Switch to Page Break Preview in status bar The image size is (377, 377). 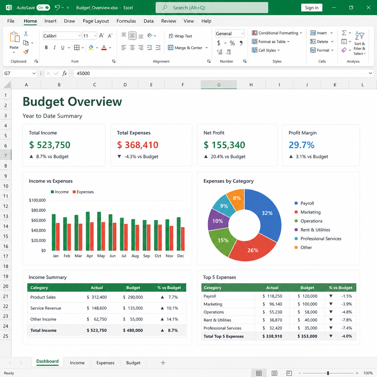(289, 373)
